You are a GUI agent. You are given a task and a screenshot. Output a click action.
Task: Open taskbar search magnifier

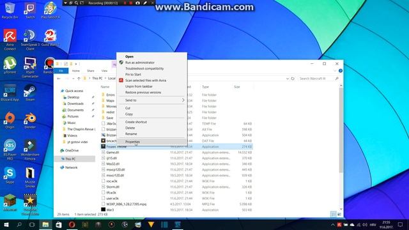[19, 224]
